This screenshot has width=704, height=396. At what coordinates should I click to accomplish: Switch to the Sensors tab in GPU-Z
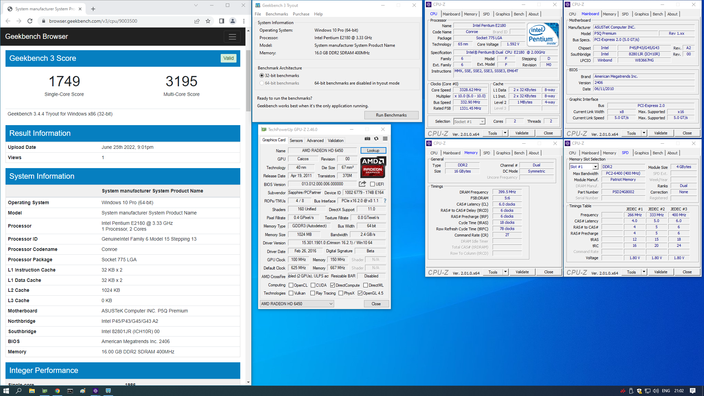coord(296,141)
